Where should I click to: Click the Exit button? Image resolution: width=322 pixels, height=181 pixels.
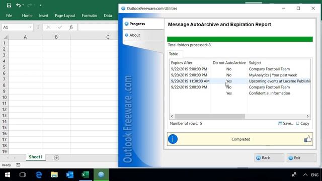click(x=301, y=158)
